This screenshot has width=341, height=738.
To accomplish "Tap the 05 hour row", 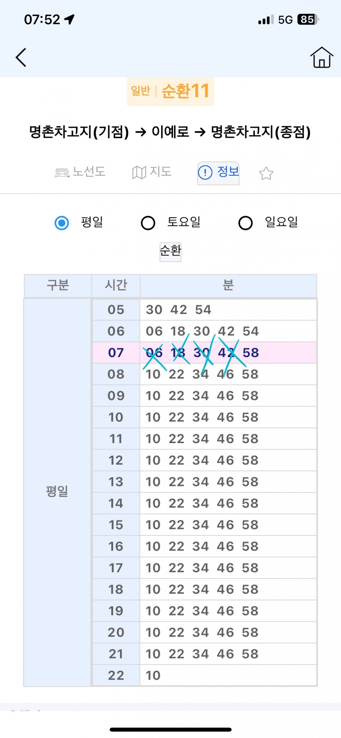I will tap(116, 310).
